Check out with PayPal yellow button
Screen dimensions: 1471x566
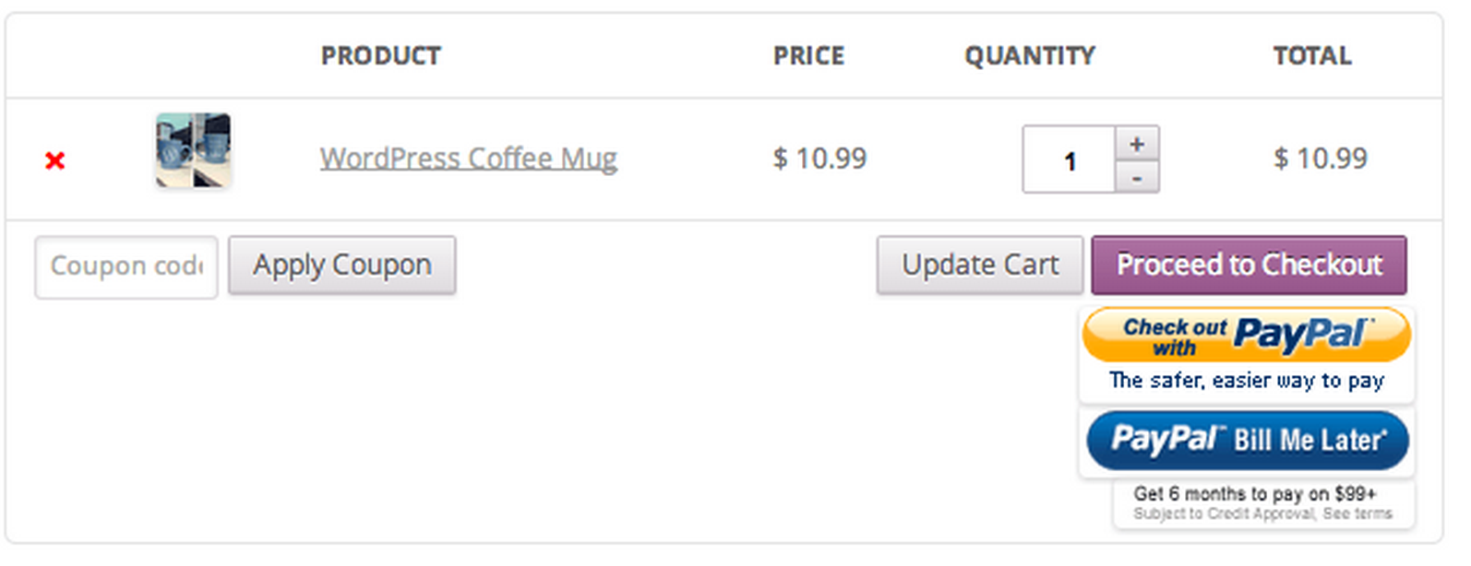1246,336
